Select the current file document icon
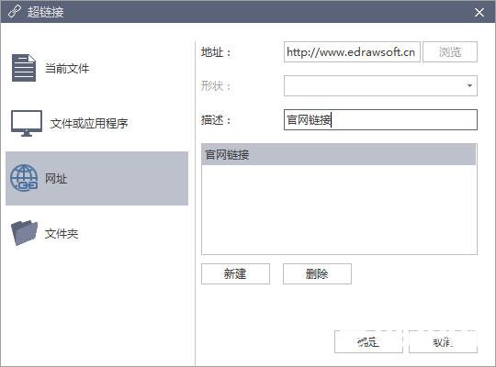 (x=24, y=68)
